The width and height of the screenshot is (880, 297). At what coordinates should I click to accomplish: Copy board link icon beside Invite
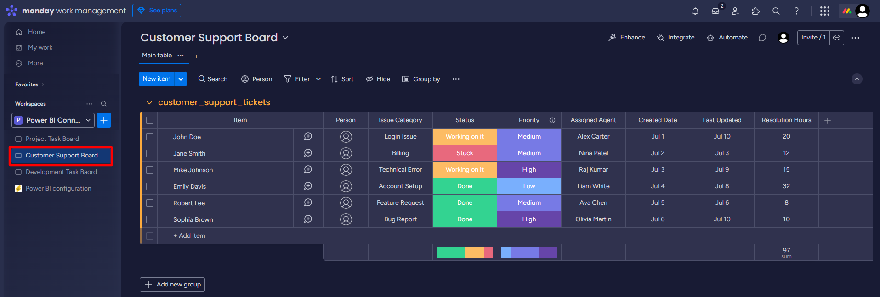[x=837, y=38]
